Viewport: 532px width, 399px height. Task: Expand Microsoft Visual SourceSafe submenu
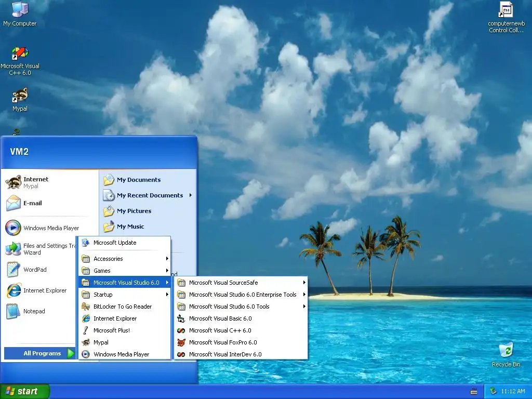(241, 283)
